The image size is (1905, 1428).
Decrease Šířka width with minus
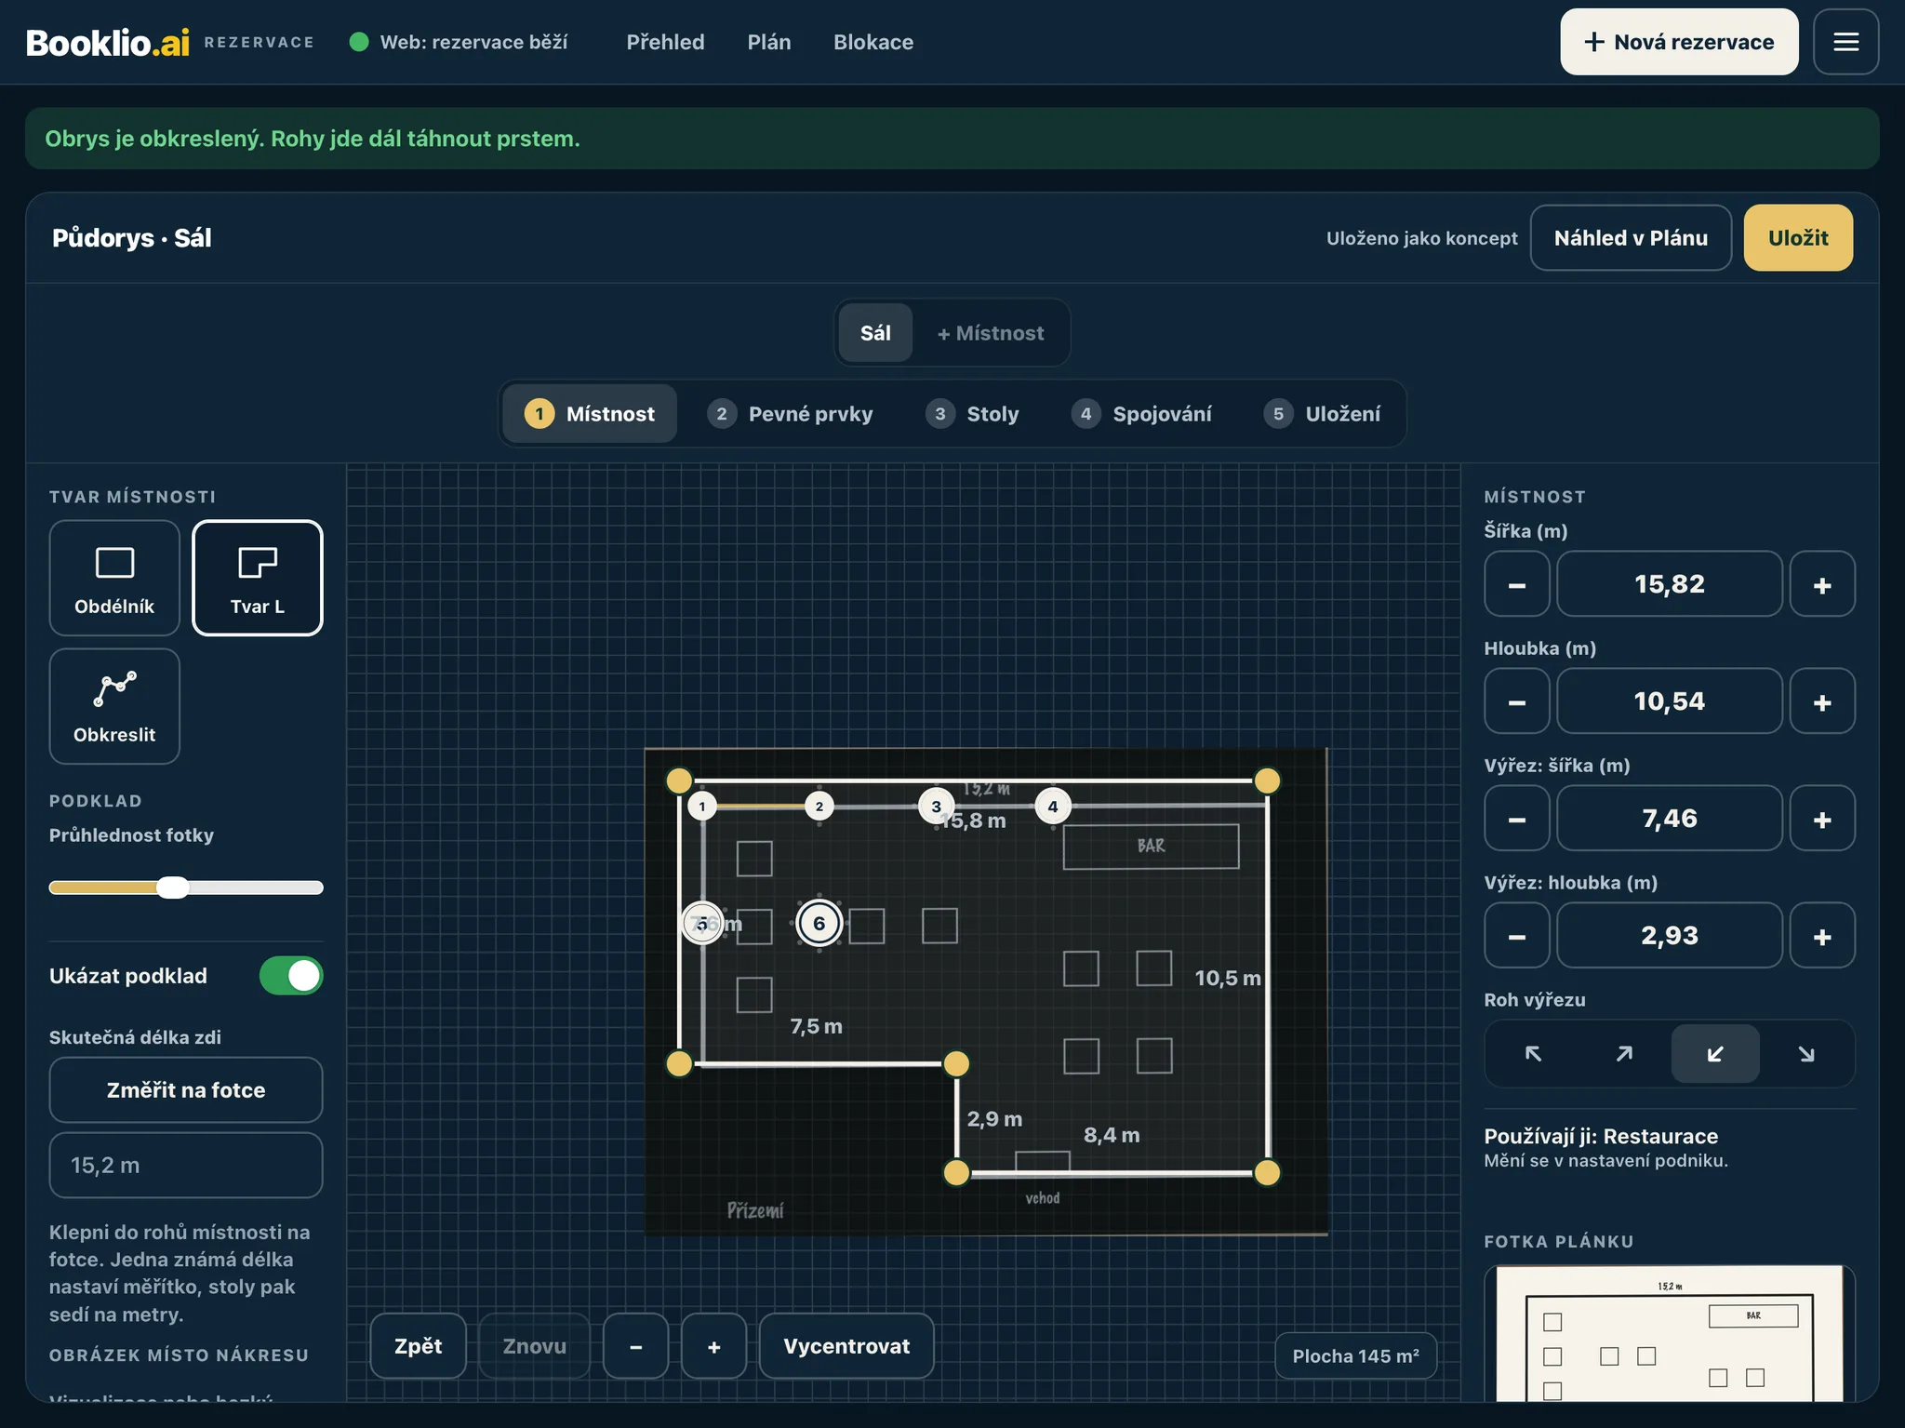tap(1517, 584)
